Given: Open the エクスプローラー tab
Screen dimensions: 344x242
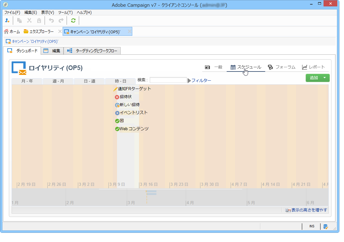Looking at the screenshot, I should [39, 31].
